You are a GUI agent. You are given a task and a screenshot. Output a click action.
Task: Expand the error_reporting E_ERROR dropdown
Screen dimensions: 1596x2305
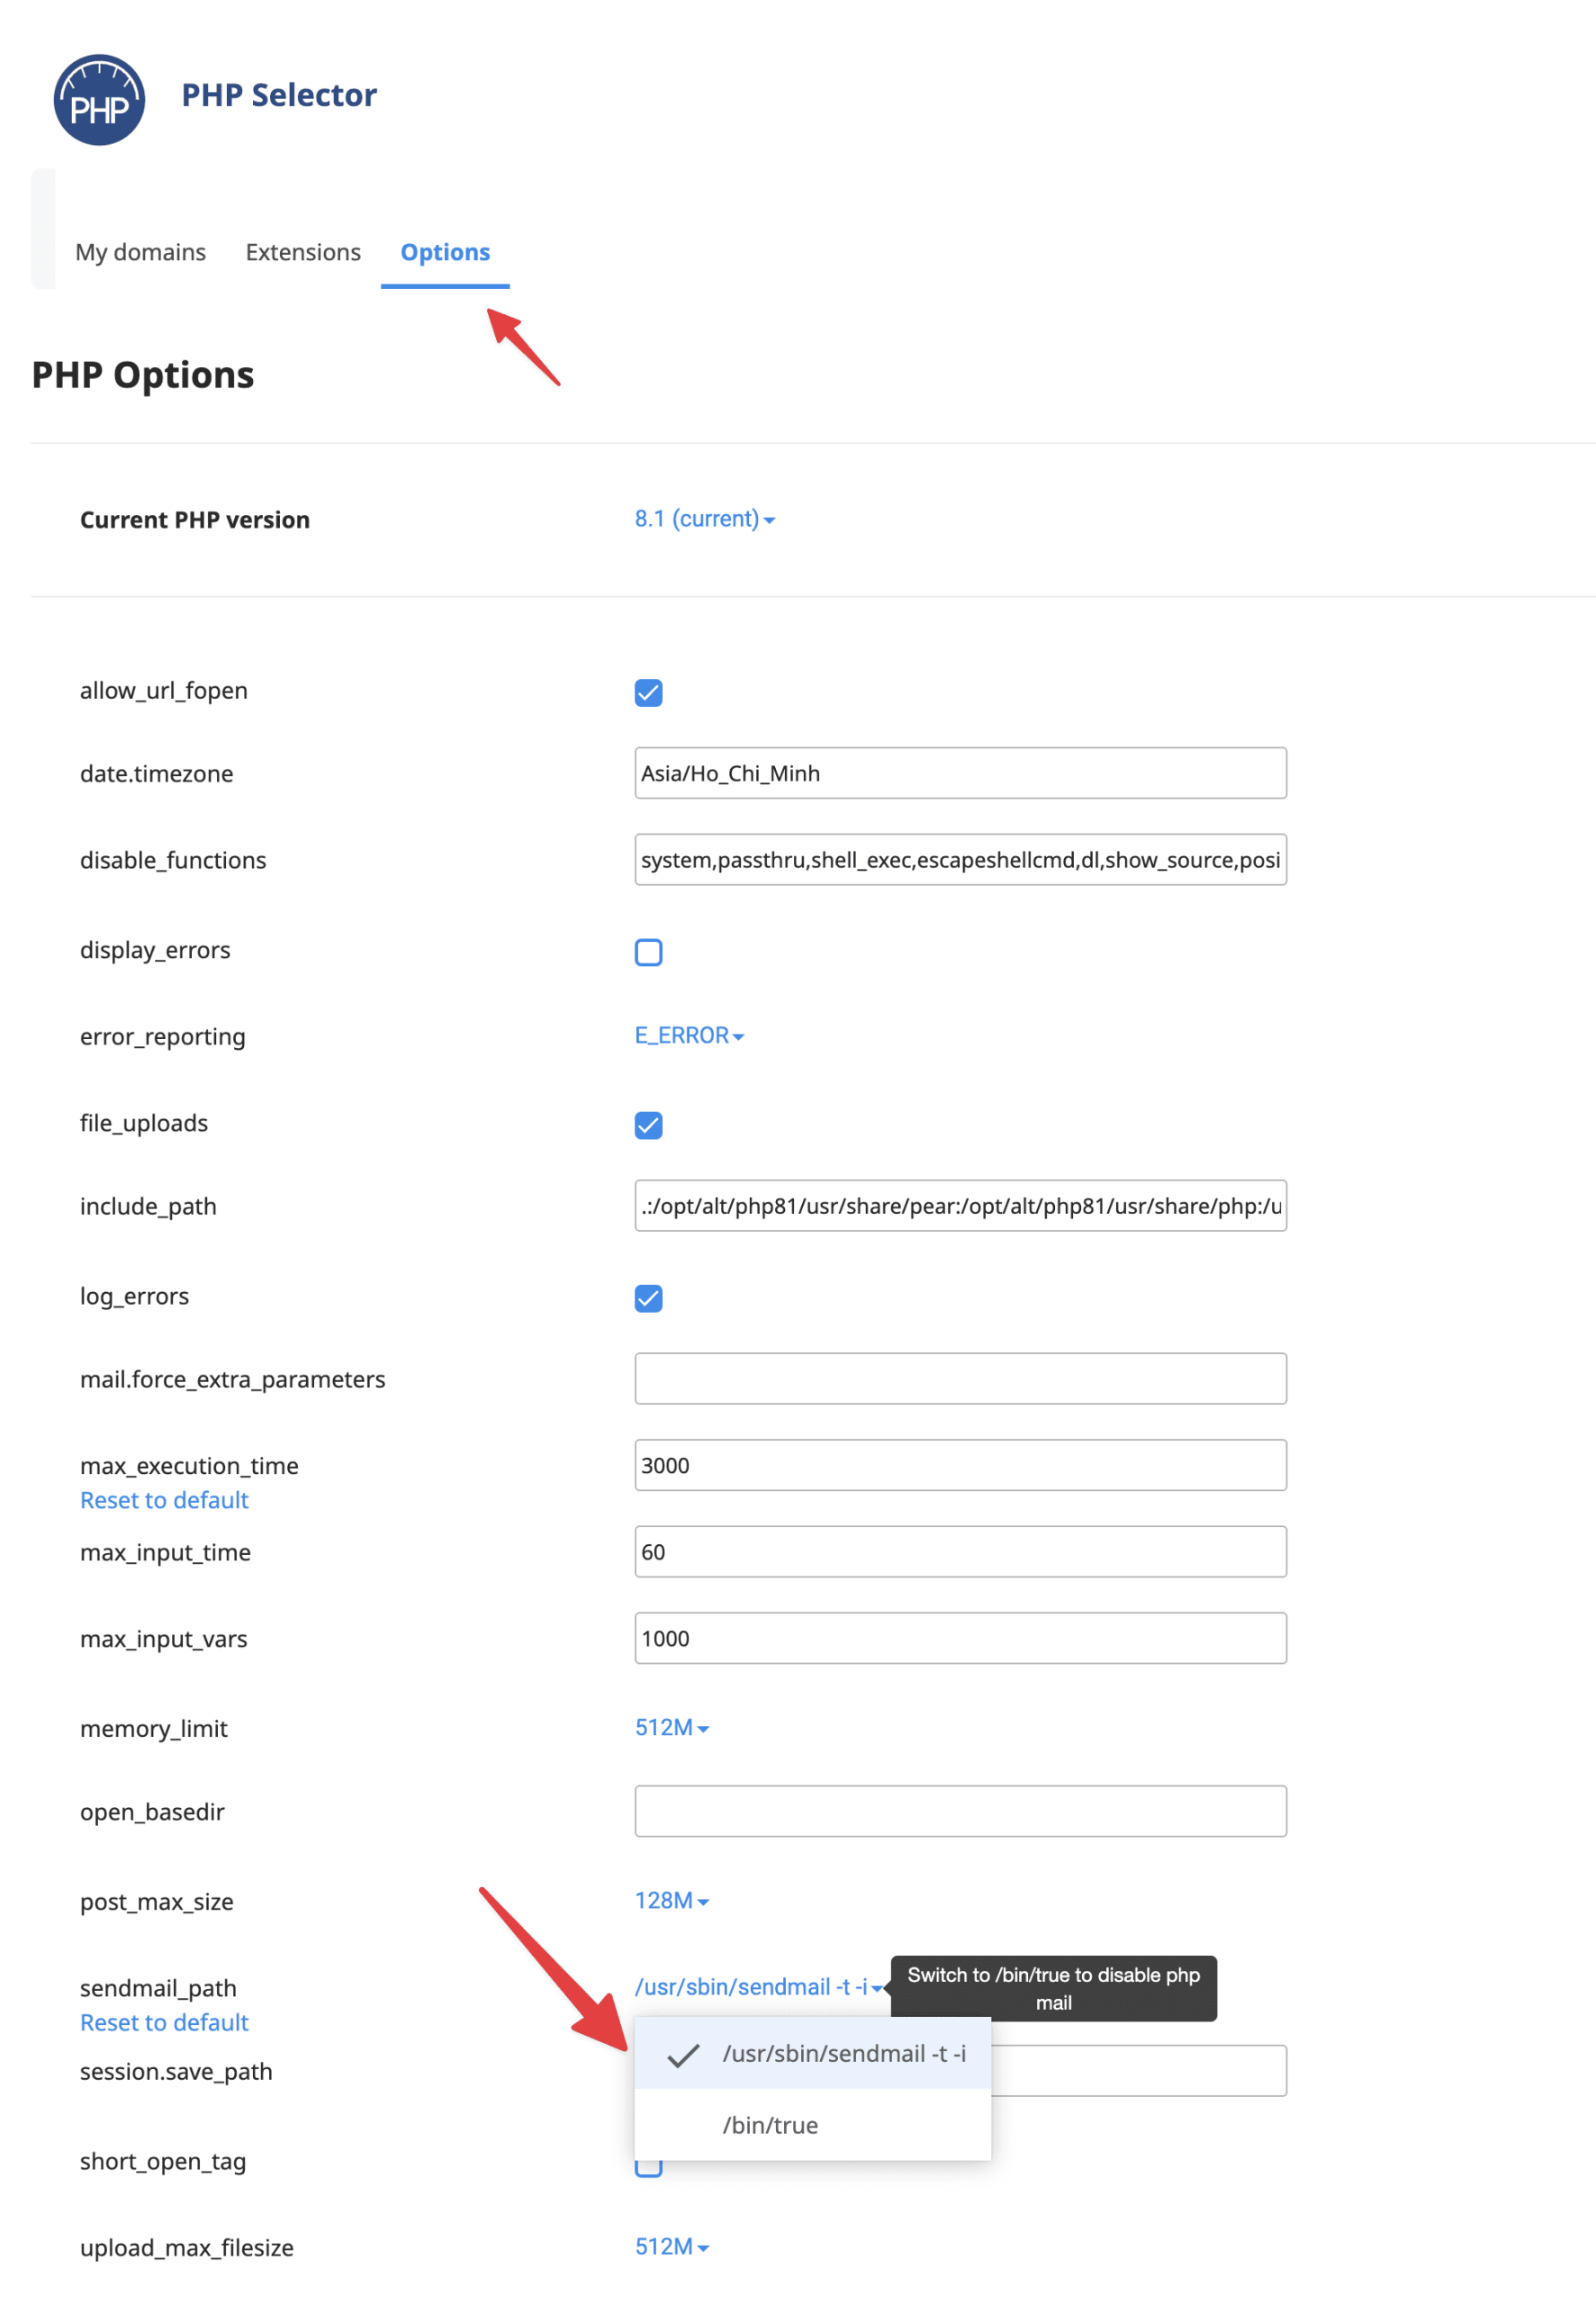tap(689, 1035)
